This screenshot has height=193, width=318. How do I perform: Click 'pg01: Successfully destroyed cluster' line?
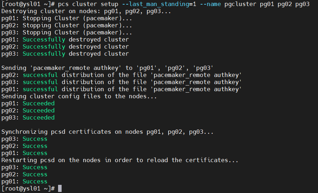(x=65, y=40)
